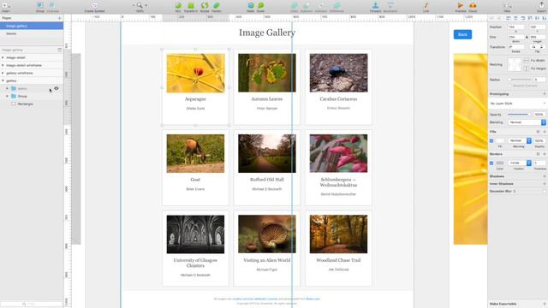Expand the Group layer folder
The image size is (548, 308).
(8, 96)
